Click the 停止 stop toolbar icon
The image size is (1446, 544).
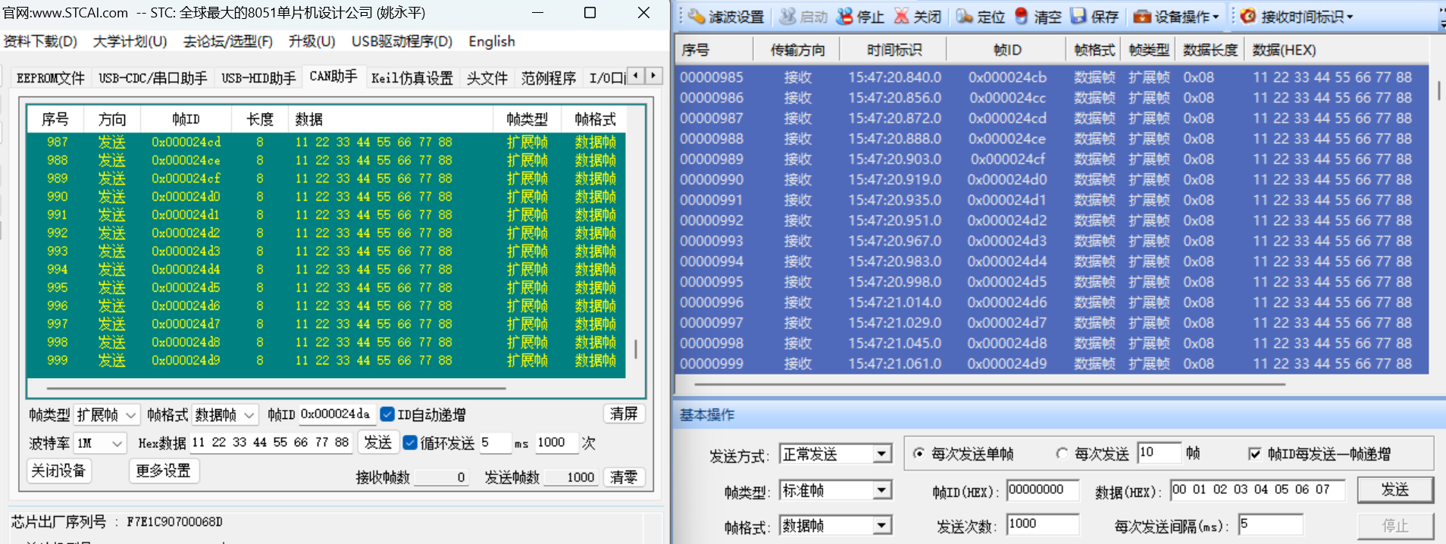coord(860,17)
